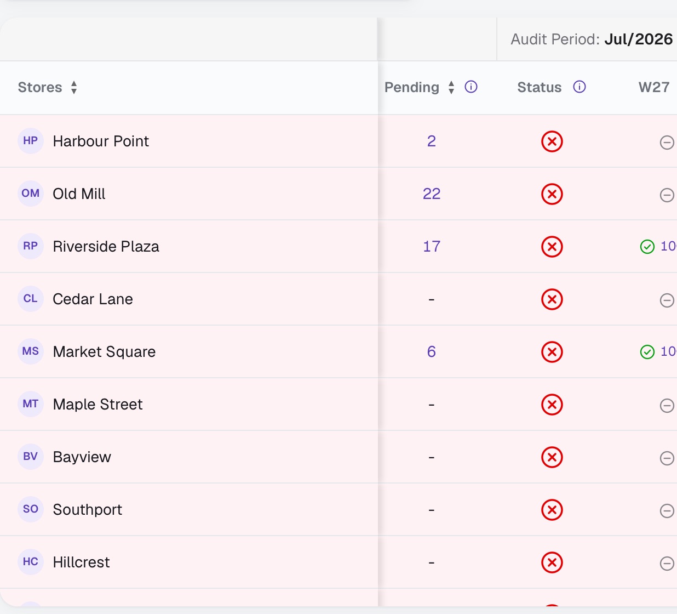This screenshot has width=677, height=614.
Task: Select the Old Mill store name
Action: pos(79,194)
